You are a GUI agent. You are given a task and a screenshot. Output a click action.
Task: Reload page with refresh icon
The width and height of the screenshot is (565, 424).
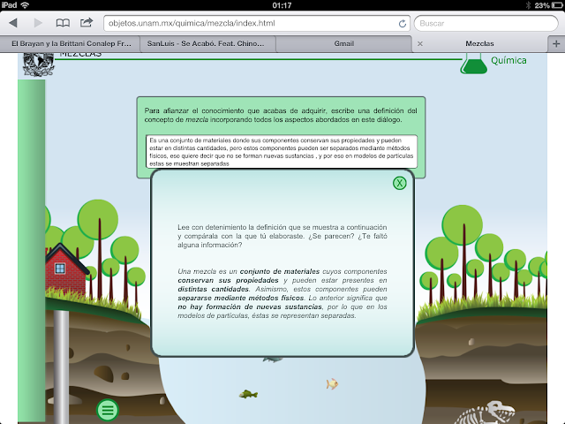403,24
